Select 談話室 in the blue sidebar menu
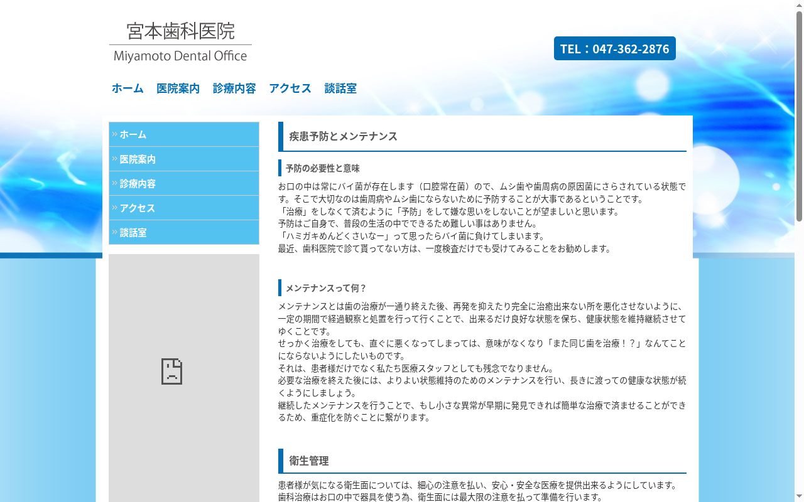Screen dimensions: 804x502 (x=184, y=232)
